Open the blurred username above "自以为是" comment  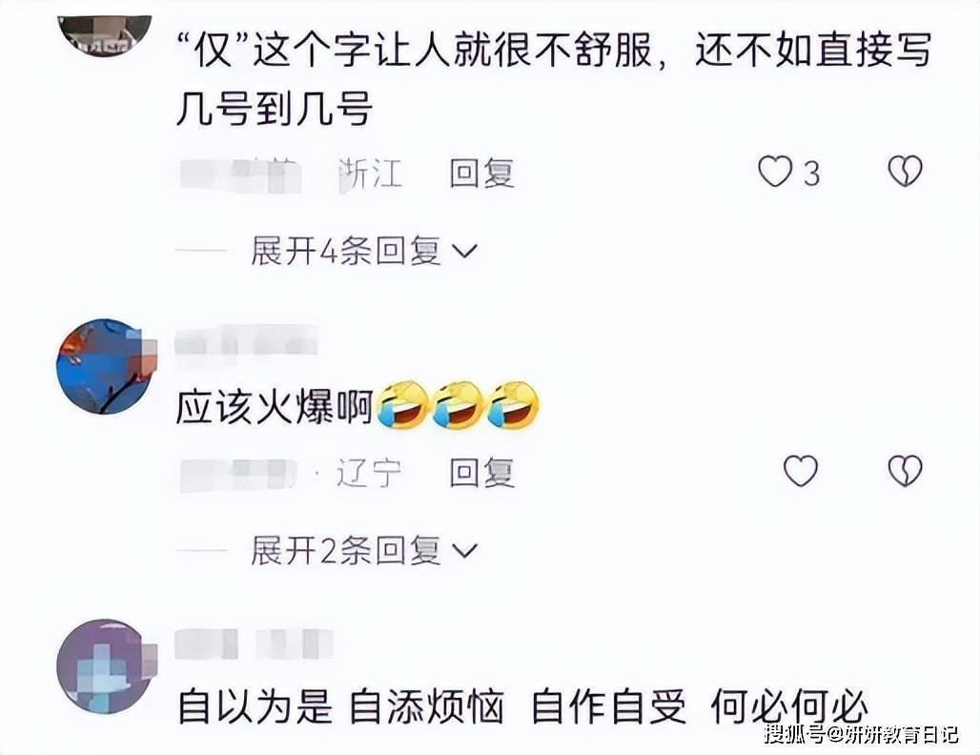pyautogui.click(x=254, y=643)
